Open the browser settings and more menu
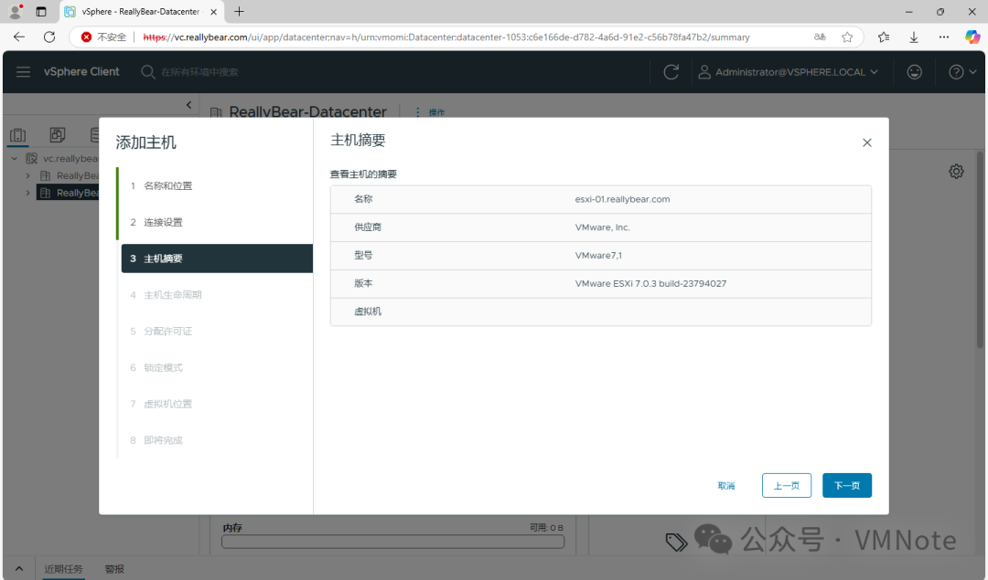The height and width of the screenshot is (580, 988). [943, 37]
